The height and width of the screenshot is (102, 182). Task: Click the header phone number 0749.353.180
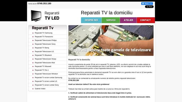[44, 3]
